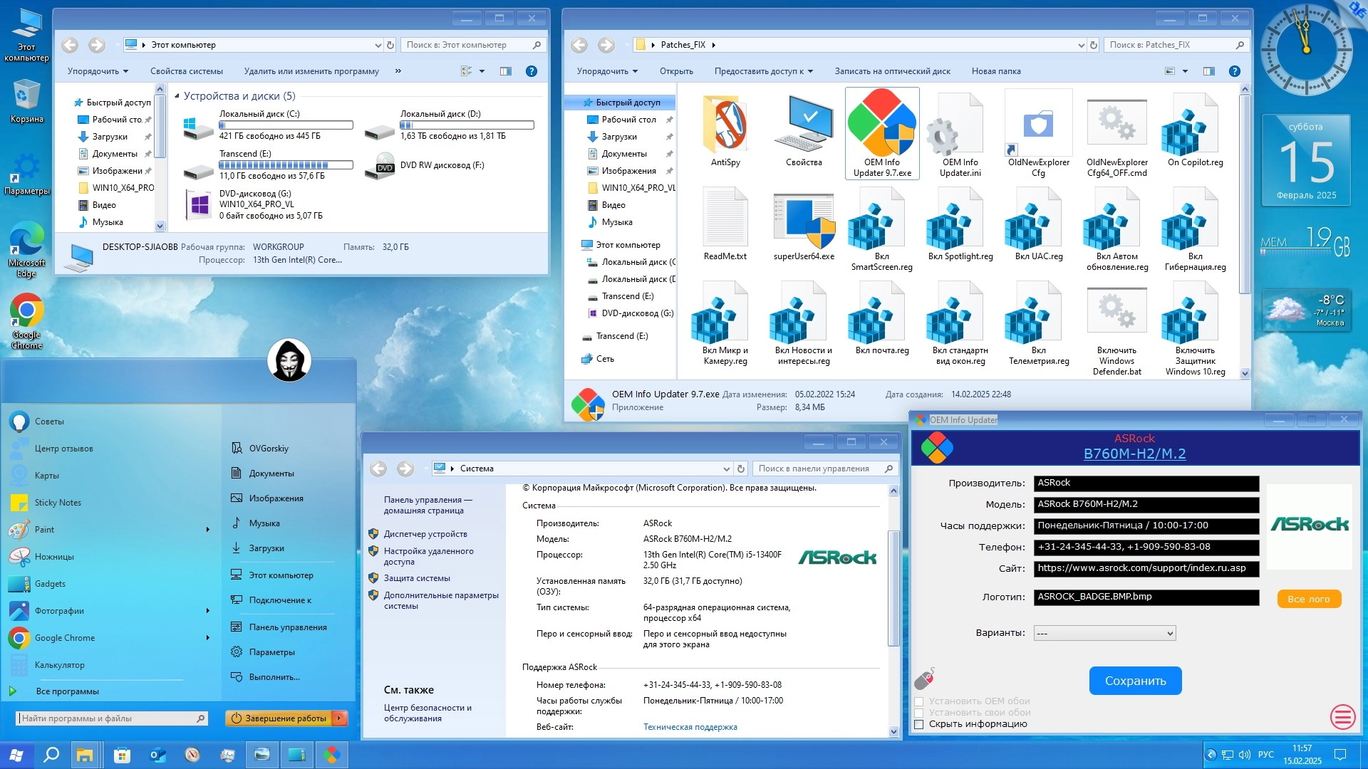This screenshot has width=1368, height=769.
Task: Open Sticky Notes from Start menu
Action: [58, 503]
